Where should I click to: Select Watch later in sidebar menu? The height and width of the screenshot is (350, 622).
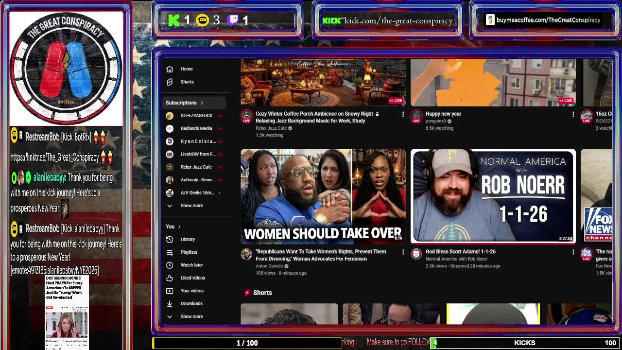[192, 265]
